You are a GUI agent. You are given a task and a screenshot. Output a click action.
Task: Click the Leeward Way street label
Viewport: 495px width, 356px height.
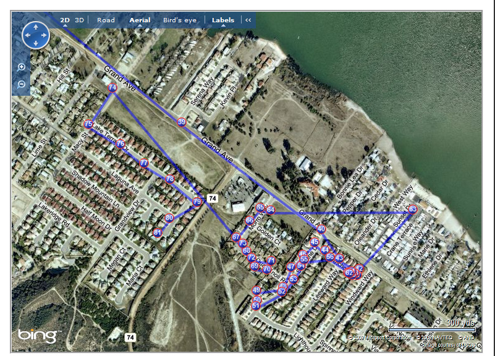(326, 285)
